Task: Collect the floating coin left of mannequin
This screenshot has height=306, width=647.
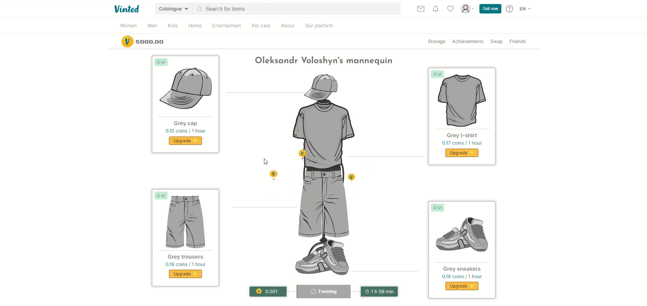Action: click(273, 174)
